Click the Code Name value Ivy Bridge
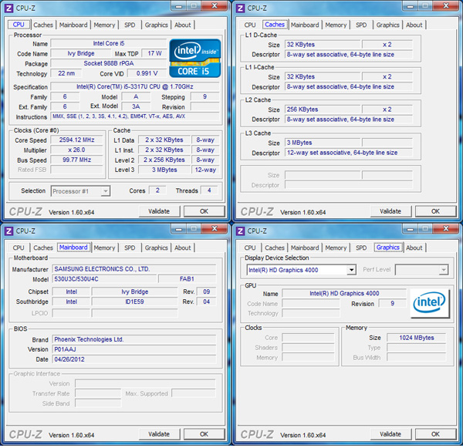The height and width of the screenshot is (448, 463). [x=80, y=53]
